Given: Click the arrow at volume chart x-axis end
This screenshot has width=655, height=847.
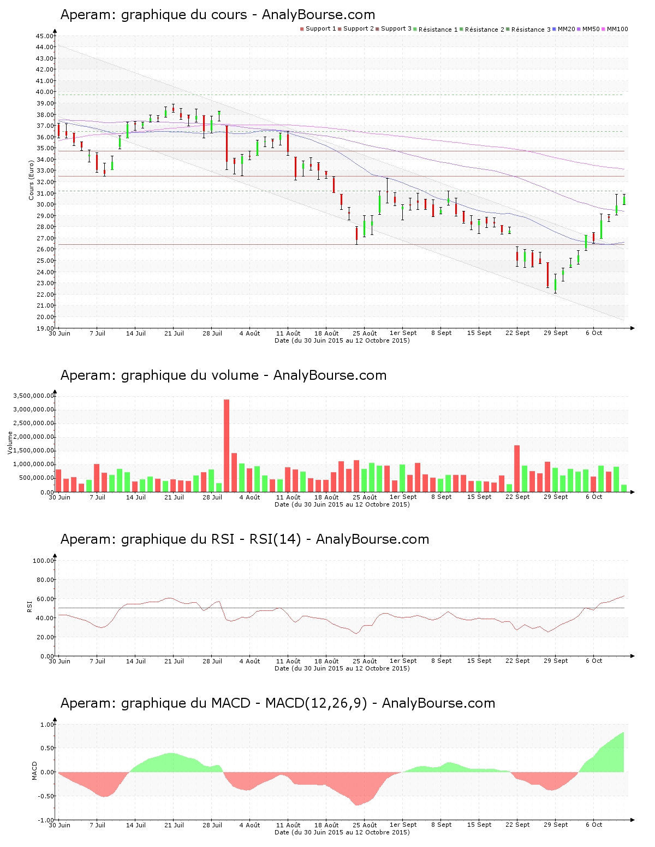Looking at the screenshot, I should (632, 492).
